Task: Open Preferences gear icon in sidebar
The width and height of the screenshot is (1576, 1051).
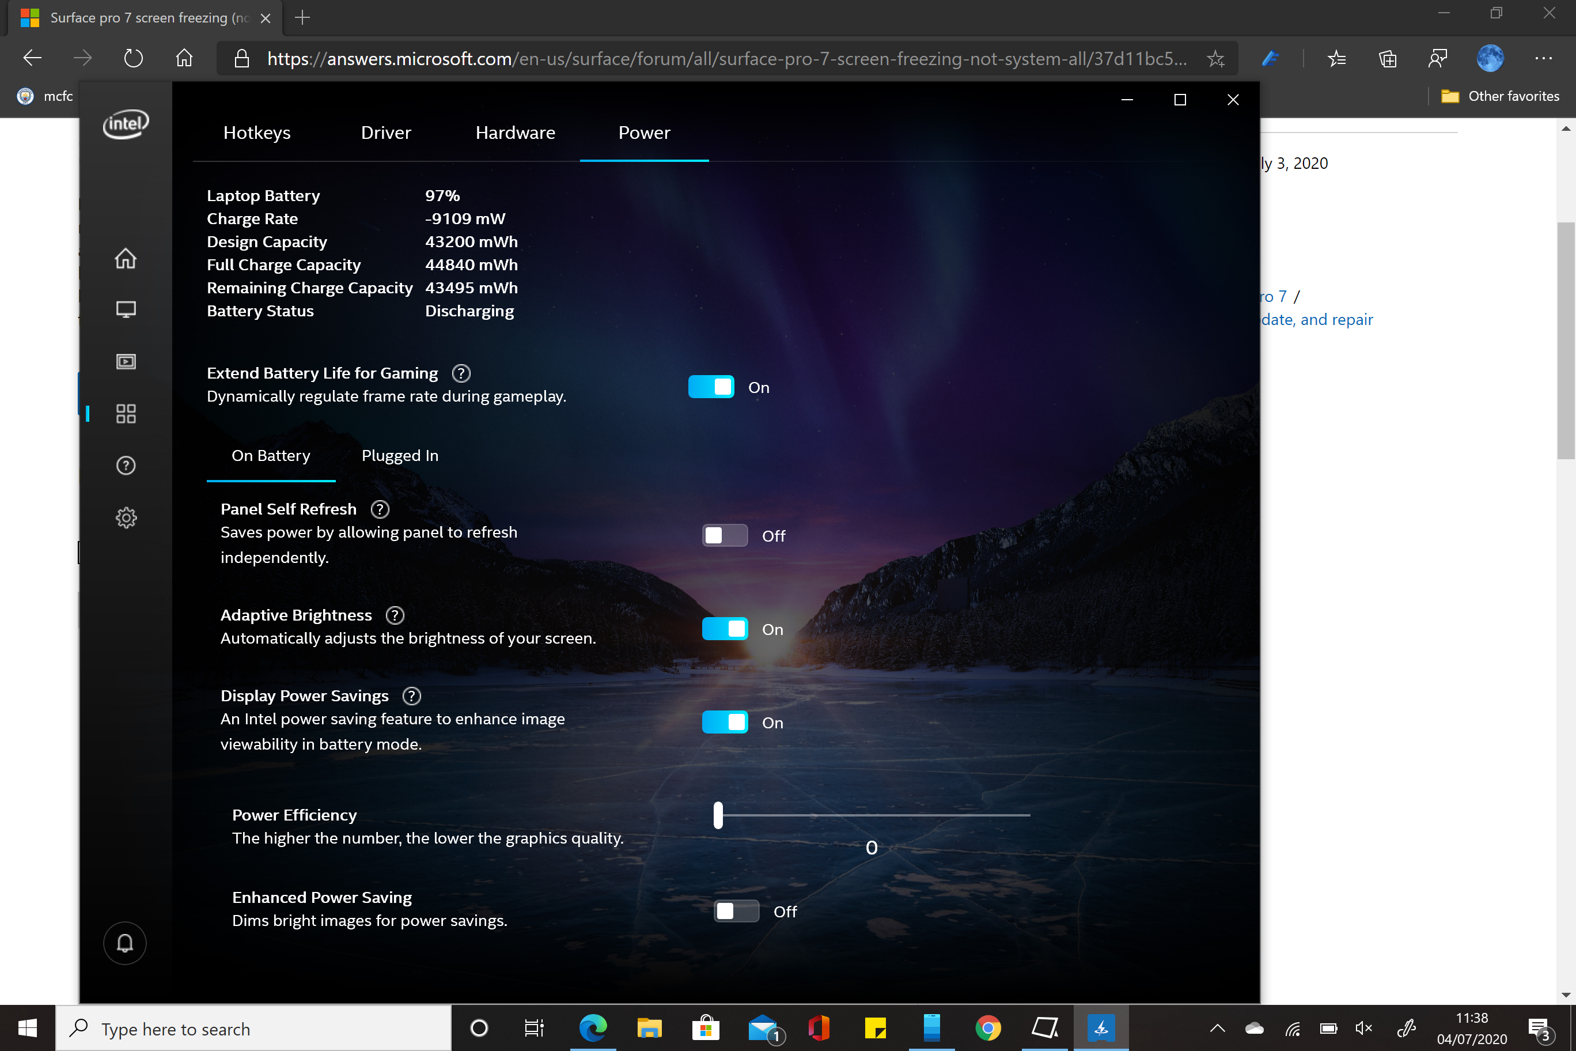Action: 126,517
